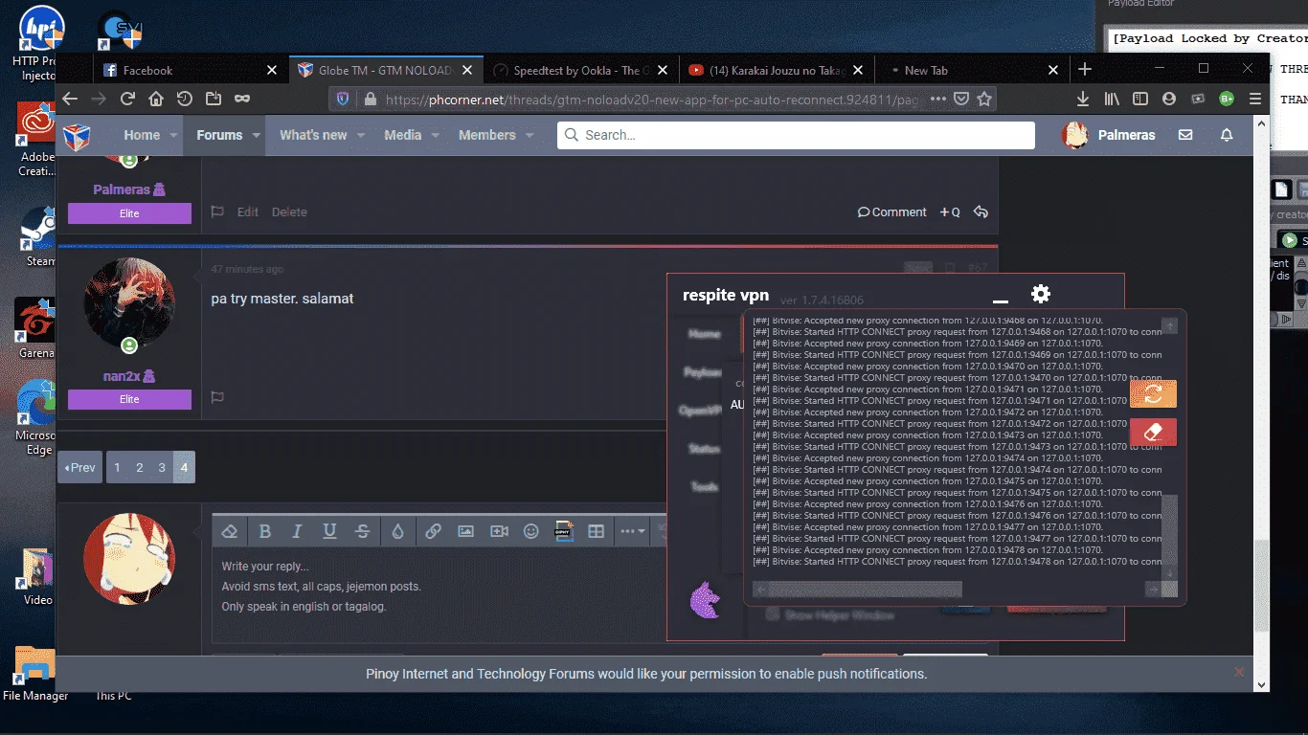
Task: Open a new browser tab with the plus
Action: coord(1085,69)
